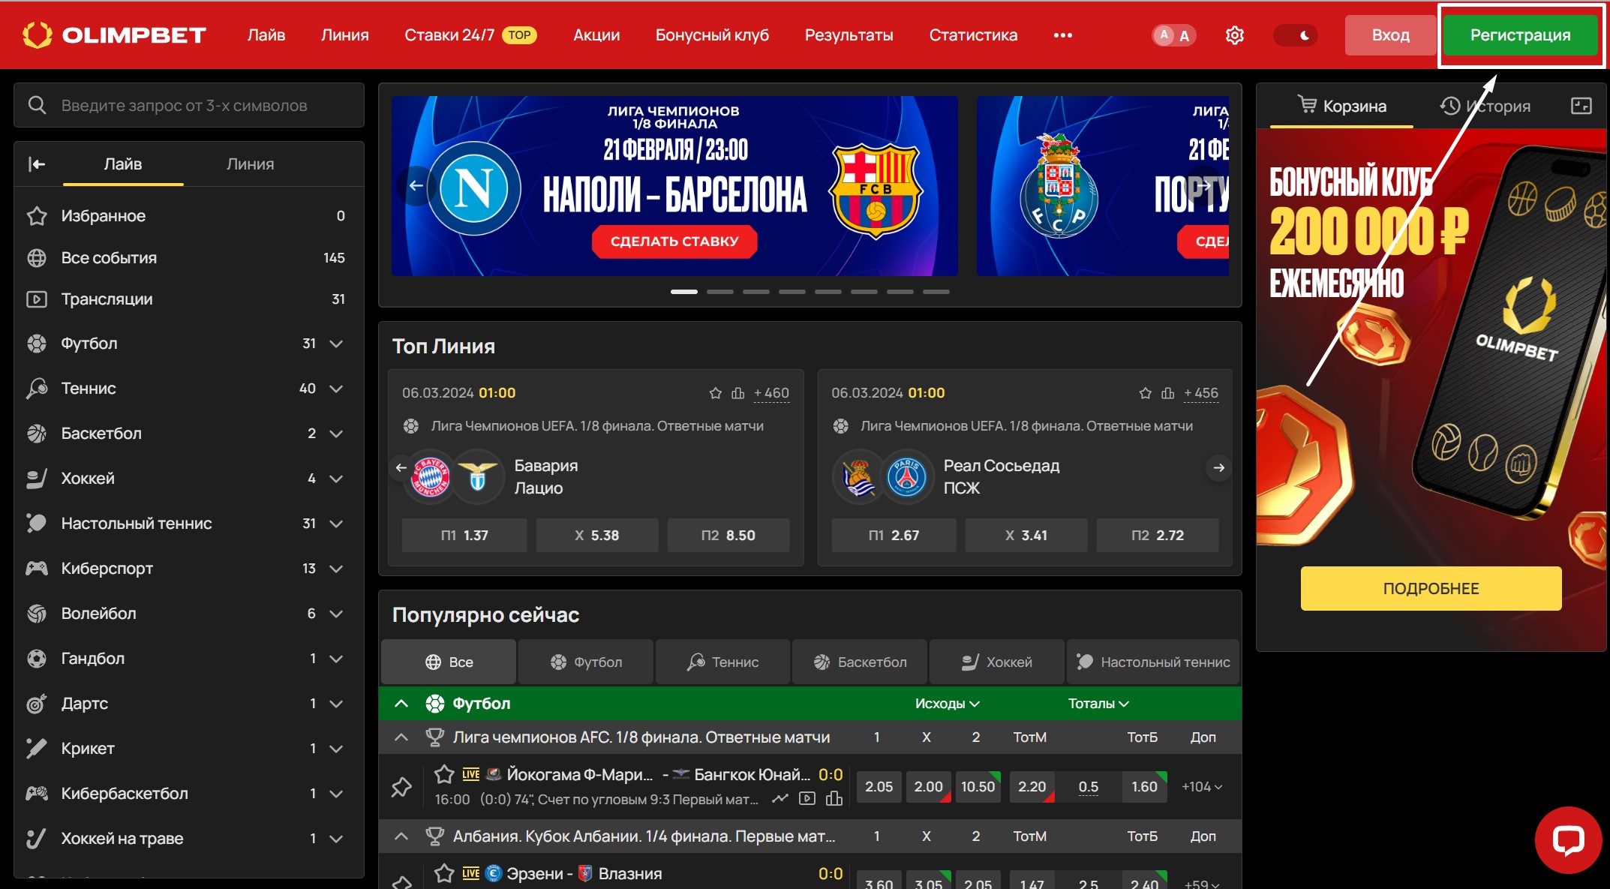Star the Эрзени – Влазния match
The image size is (1610, 889).
point(444,873)
